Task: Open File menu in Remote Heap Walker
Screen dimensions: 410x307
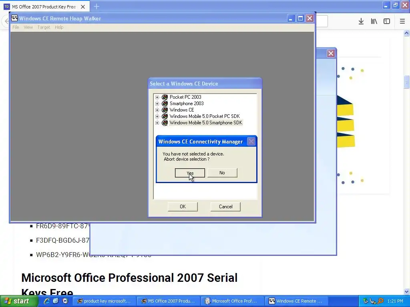Action: coord(16,27)
